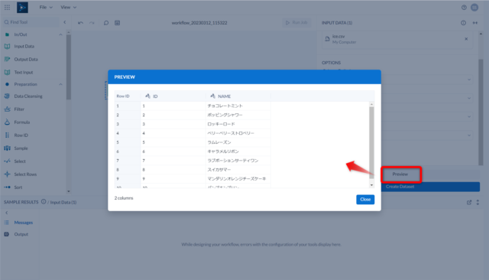
Task: Open results in new window icon
Action: click(x=469, y=202)
